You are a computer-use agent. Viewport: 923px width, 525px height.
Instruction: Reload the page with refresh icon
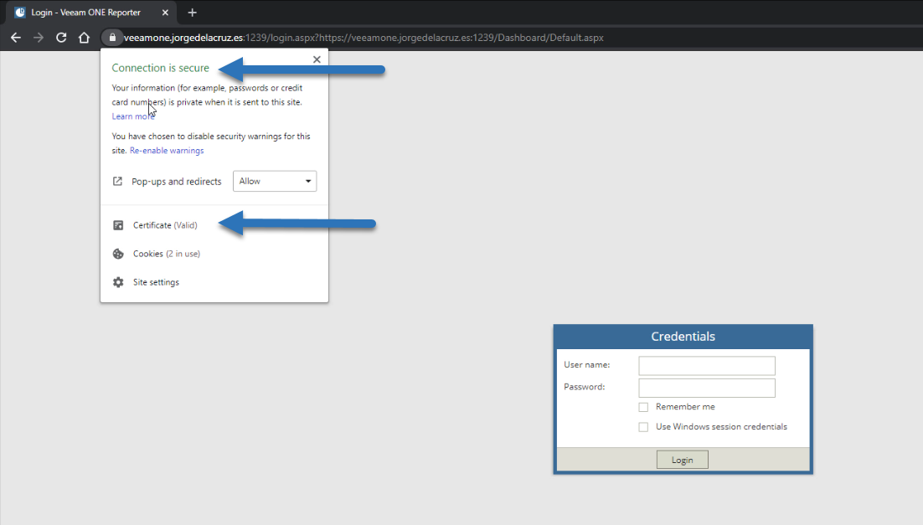(x=61, y=38)
